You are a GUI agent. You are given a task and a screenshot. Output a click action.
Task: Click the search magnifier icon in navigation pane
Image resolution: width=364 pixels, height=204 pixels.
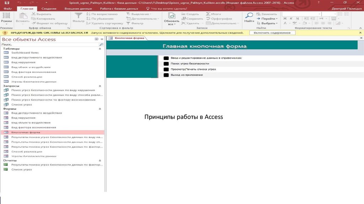[x=101, y=45]
